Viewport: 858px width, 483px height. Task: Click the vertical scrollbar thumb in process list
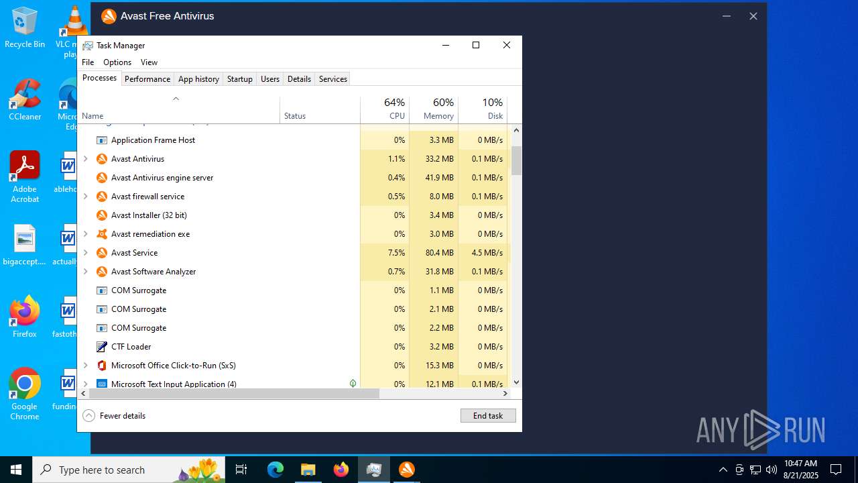coord(516,160)
